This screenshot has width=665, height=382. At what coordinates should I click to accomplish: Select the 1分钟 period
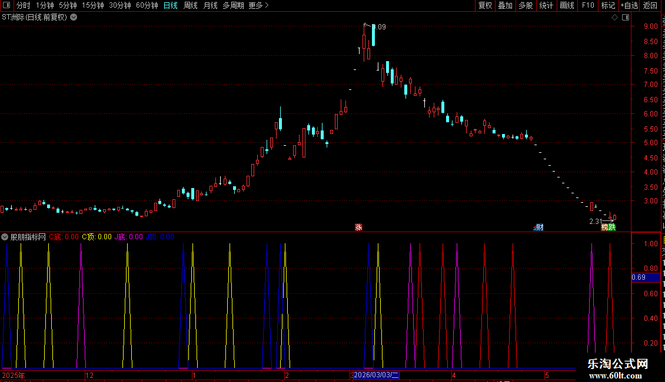[45, 5]
